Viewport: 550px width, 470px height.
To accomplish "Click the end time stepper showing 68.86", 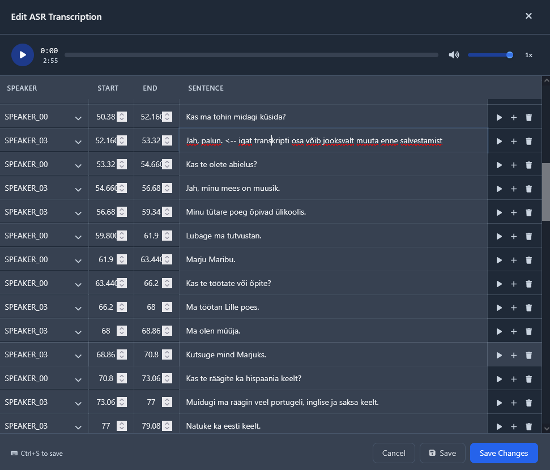I will pyautogui.click(x=167, y=331).
